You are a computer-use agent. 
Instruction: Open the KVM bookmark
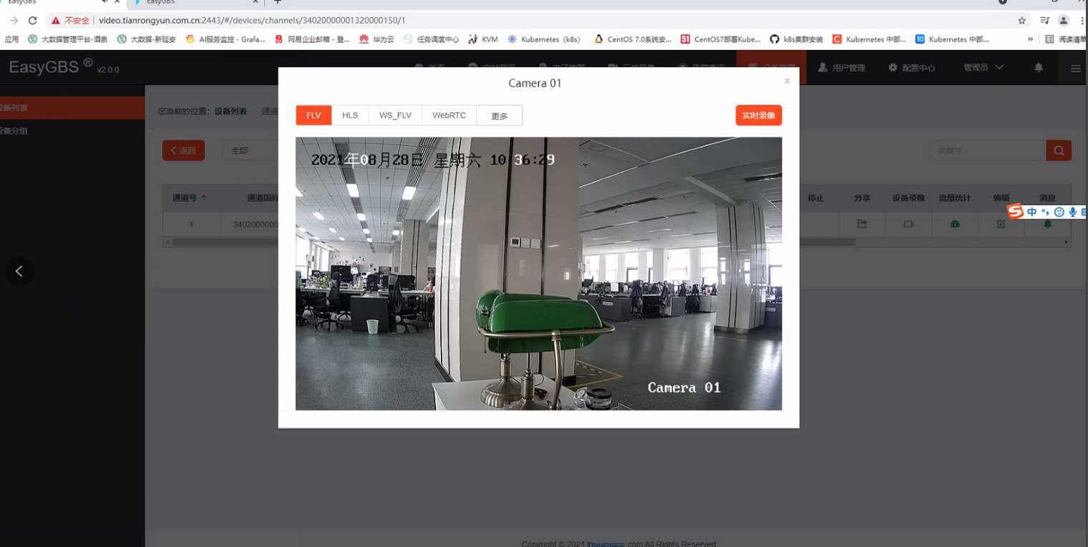(483, 39)
